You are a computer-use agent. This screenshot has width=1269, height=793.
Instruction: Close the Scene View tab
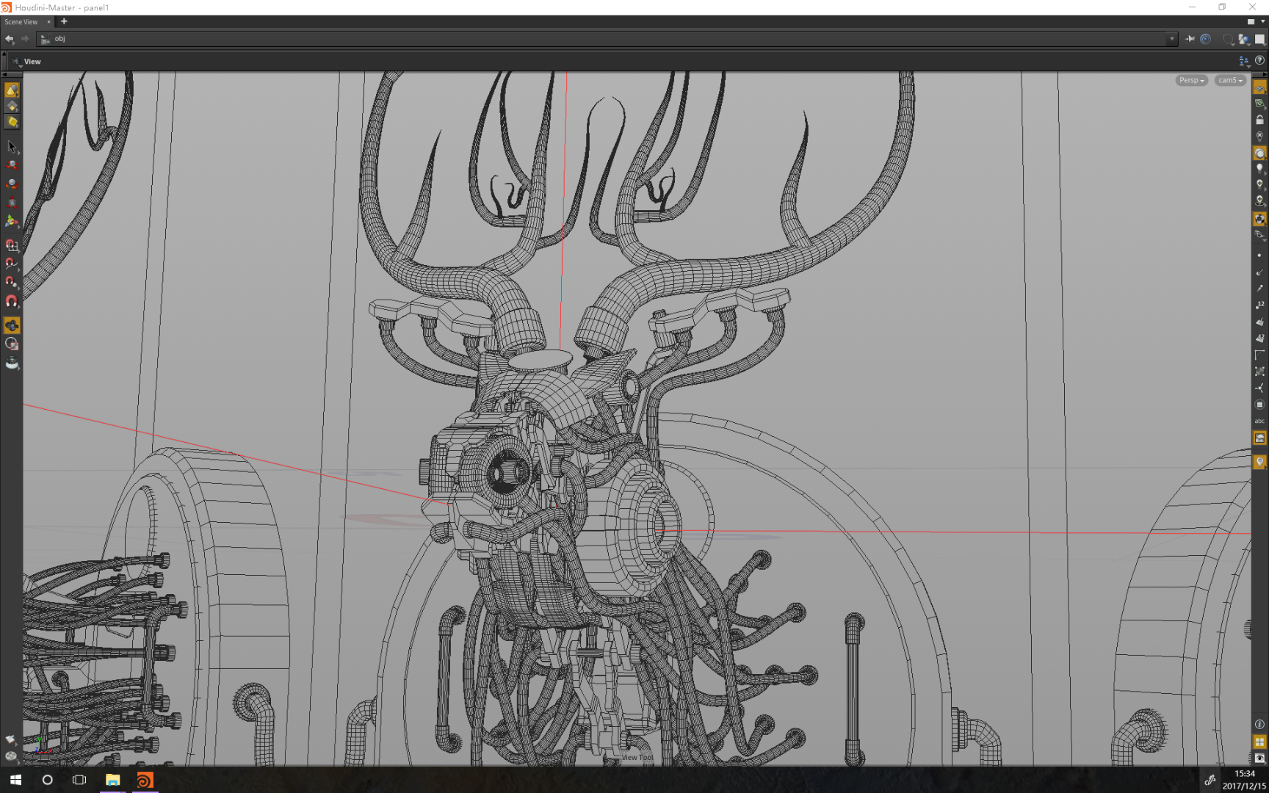click(x=48, y=22)
